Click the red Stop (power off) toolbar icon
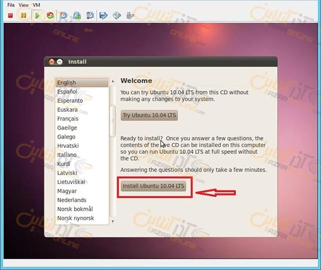This screenshot has height=270, width=321. (10, 16)
